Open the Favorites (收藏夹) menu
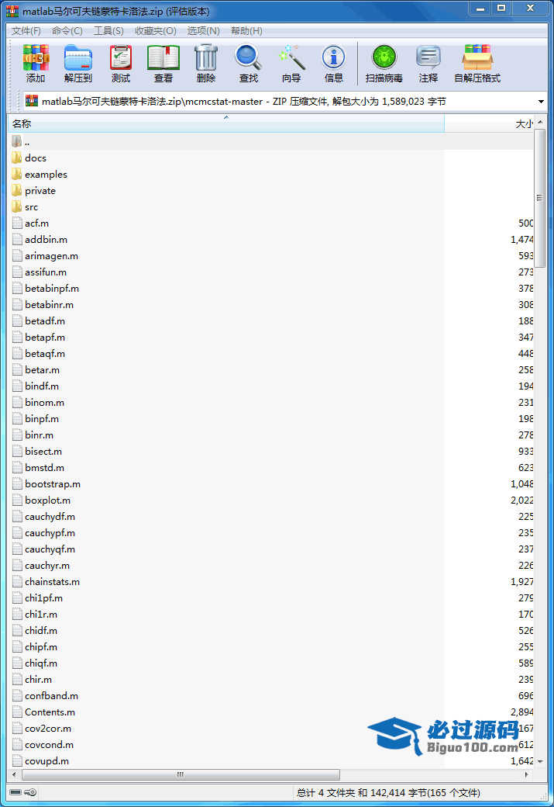The height and width of the screenshot is (807, 554). pos(156,31)
